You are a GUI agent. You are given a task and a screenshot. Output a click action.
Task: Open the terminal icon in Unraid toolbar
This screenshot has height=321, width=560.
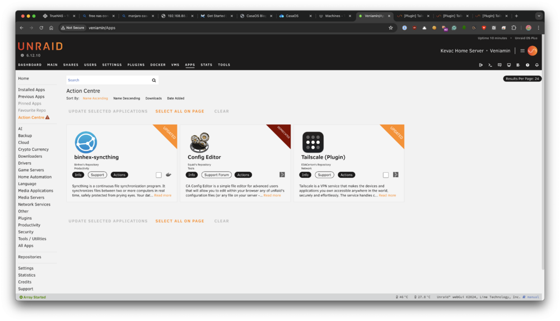pyautogui.click(x=490, y=65)
